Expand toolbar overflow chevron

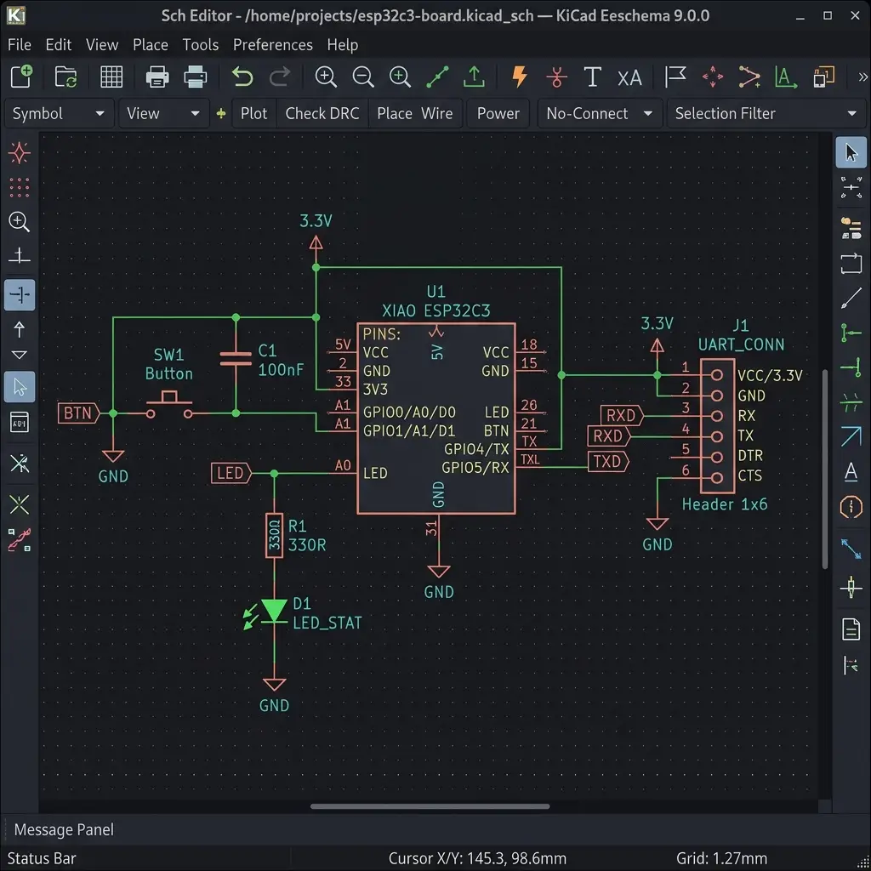point(862,77)
